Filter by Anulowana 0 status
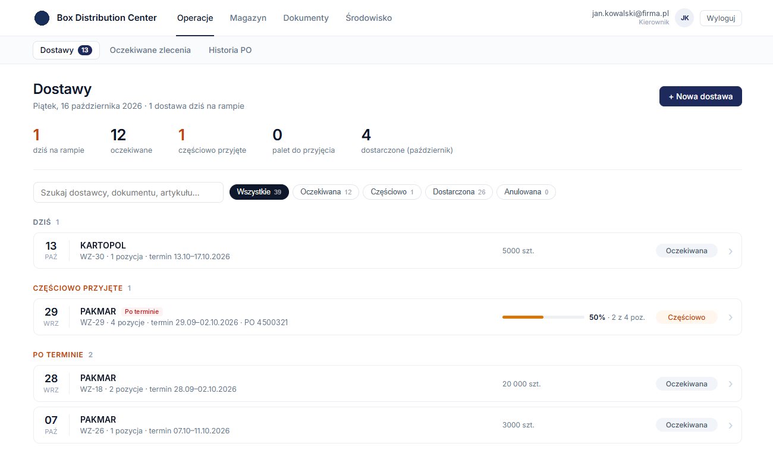 (526, 192)
